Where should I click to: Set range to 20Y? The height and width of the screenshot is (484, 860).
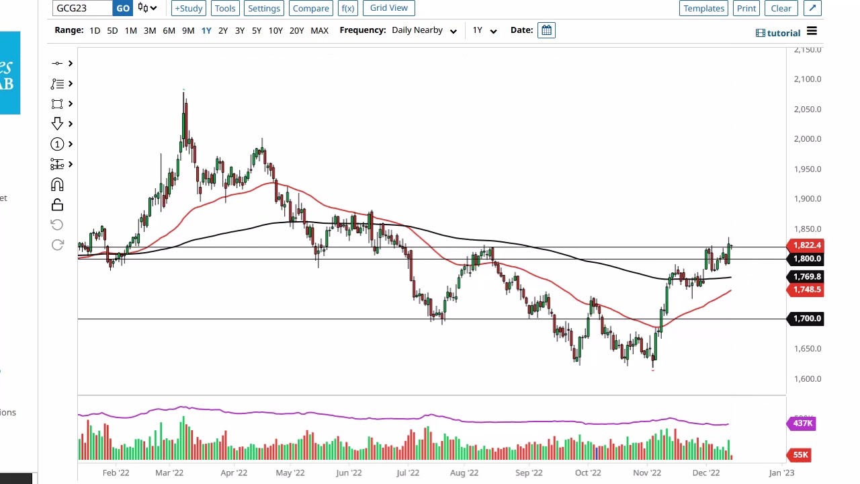[x=296, y=30]
